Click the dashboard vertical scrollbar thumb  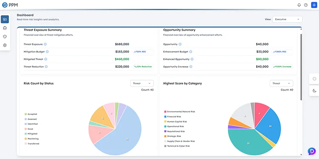pyautogui.click(x=301, y=67)
